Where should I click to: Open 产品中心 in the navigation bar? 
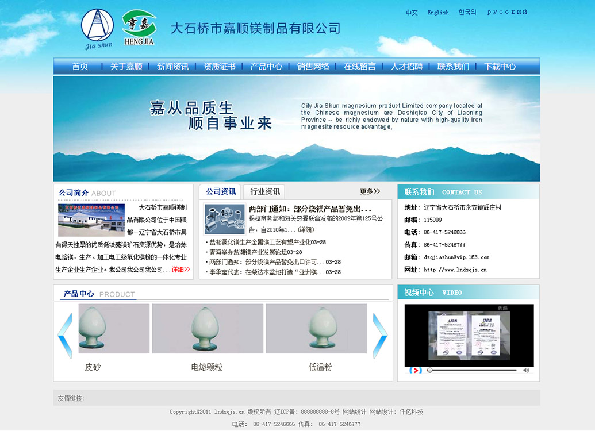(x=266, y=66)
